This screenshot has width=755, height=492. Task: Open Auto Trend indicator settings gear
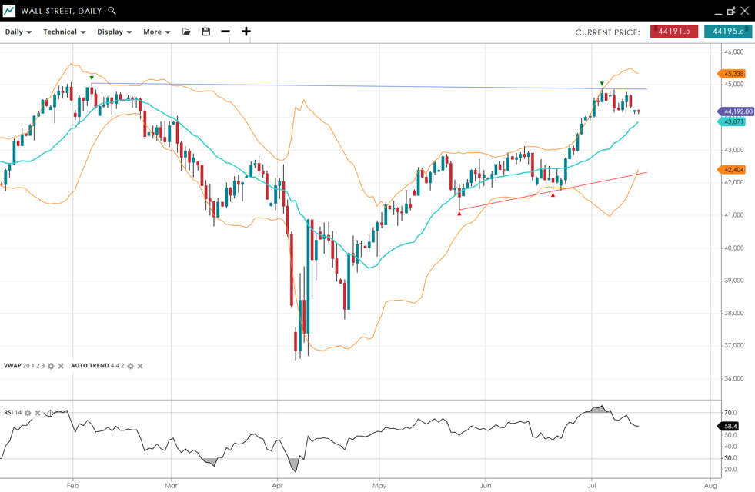point(130,366)
